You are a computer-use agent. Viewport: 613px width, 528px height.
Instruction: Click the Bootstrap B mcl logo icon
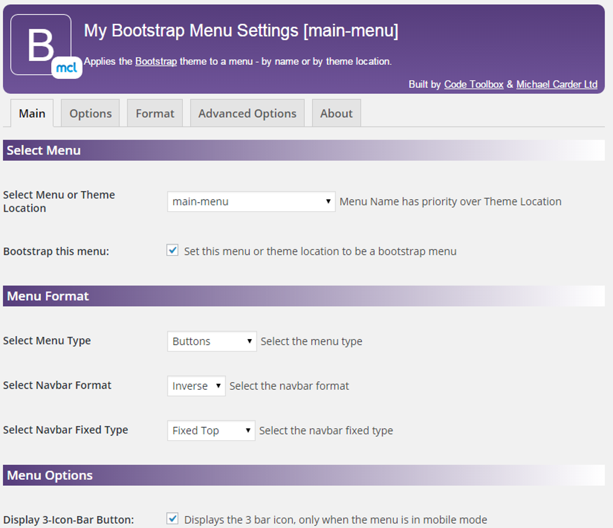coord(46,46)
